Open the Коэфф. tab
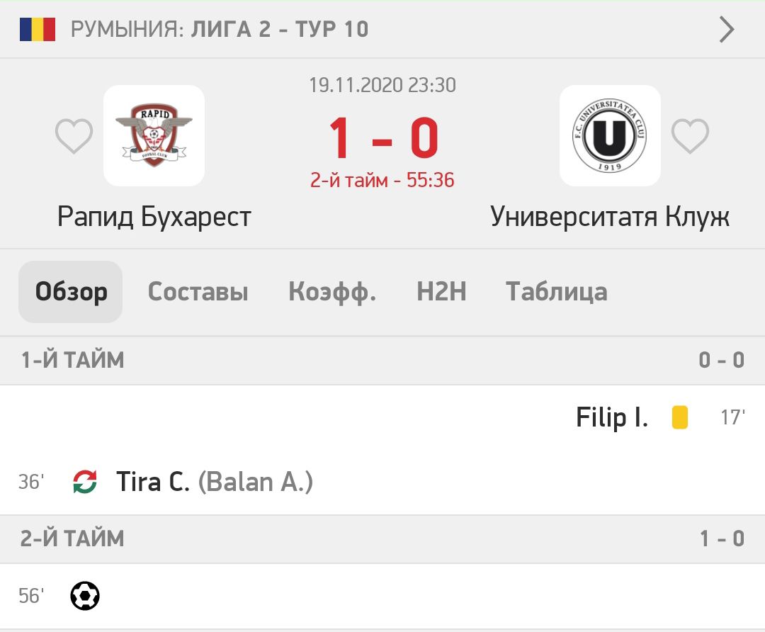 tap(332, 292)
